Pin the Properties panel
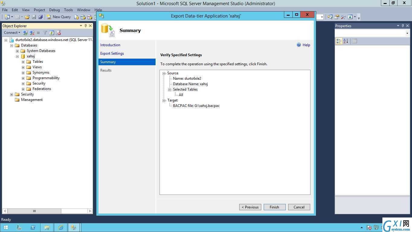Image resolution: width=412 pixels, height=232 pixels. point(403,26)
